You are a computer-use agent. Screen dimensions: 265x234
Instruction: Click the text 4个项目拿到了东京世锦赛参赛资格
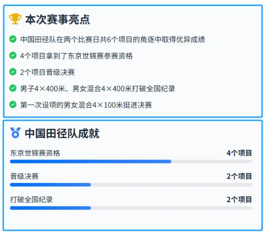[x=76, y=56]
